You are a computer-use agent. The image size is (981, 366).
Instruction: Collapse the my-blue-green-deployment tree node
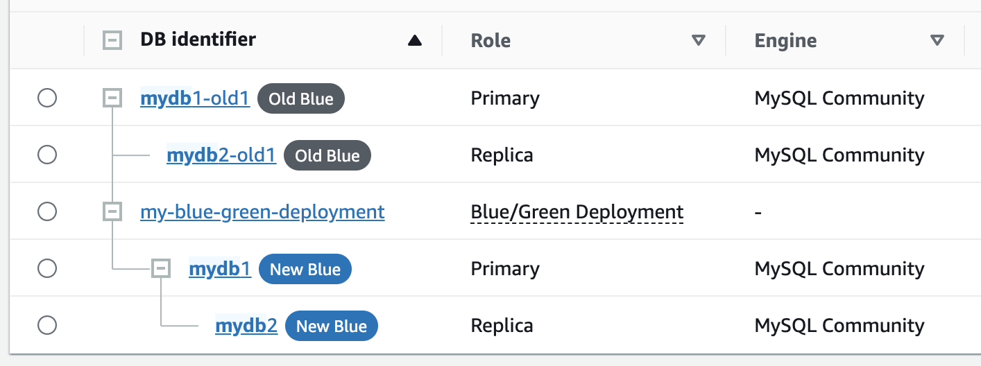pyautogui.click(x=112, y=211)
